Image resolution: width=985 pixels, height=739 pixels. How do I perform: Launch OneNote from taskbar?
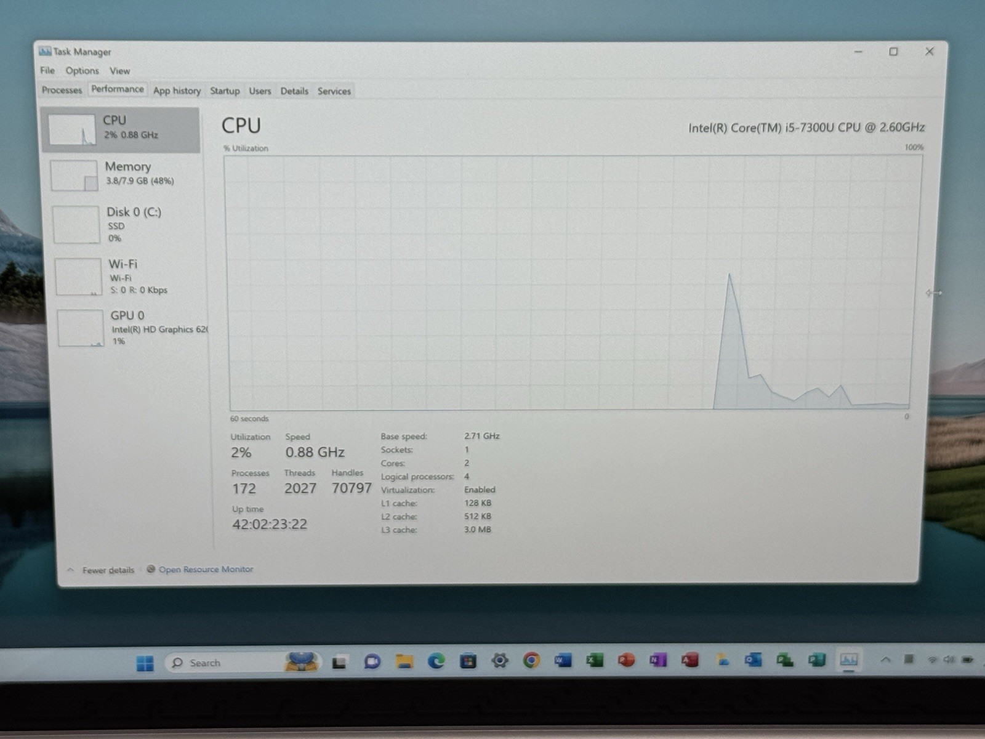[x=658, y=660]
